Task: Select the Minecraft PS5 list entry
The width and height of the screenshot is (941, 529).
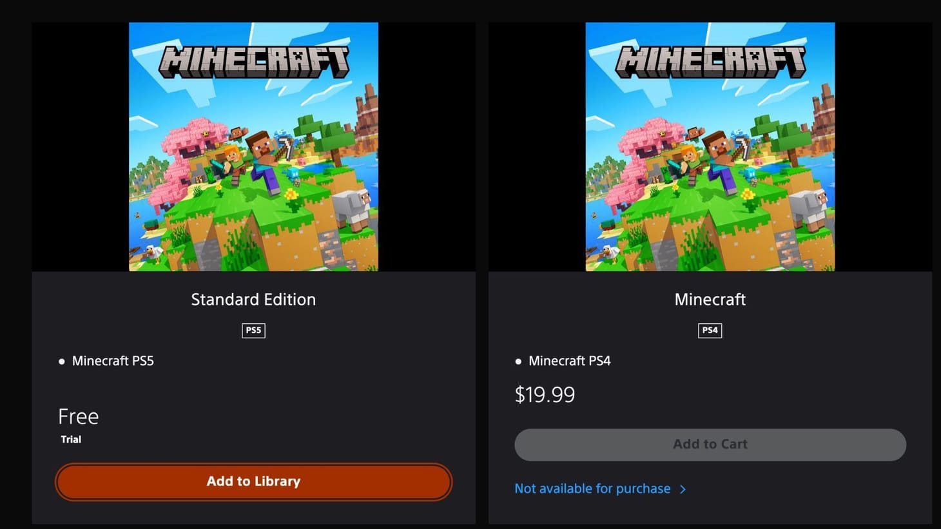Action: pos(113,361)
